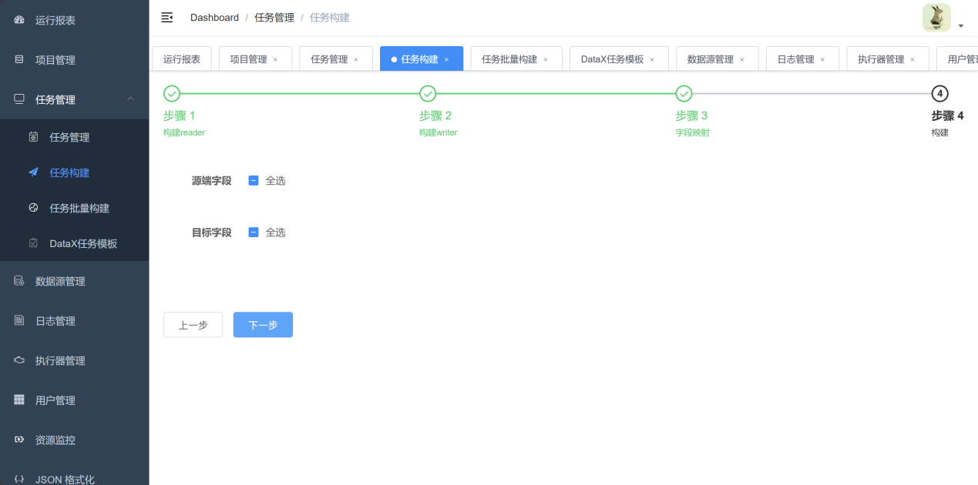Click the 上一步 button

(x=193, y=325)
